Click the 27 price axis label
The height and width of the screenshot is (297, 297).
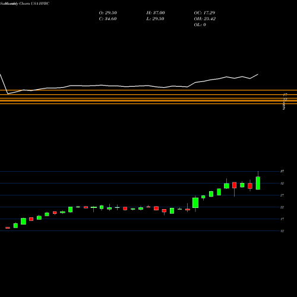tap(282, 195)
